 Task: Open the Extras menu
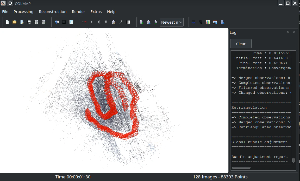[96, 12]
